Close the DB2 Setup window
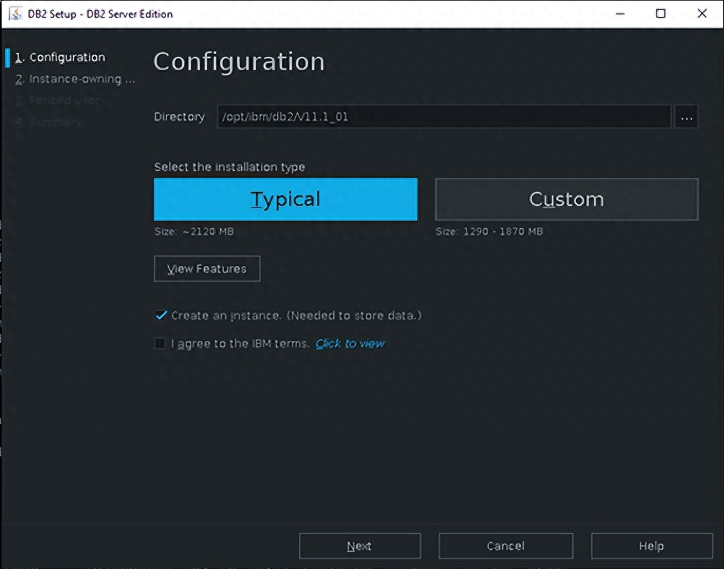The height and width of the screenshot is (569, 724). point(702,13)
